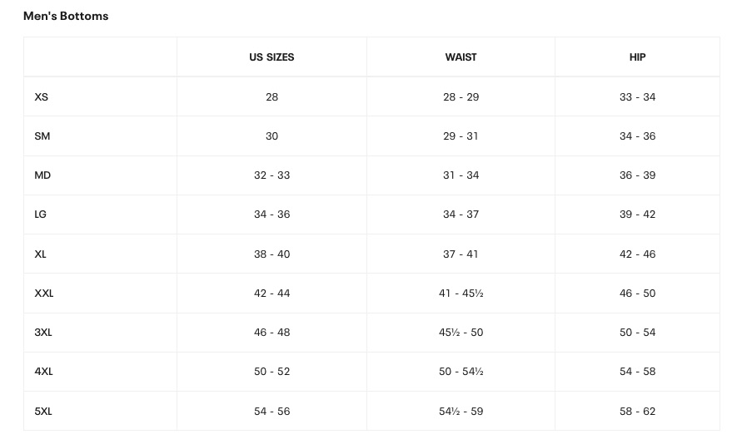Screen dimensions: 742x444
Task: Select the MD row label
Action: coord(42,175)
